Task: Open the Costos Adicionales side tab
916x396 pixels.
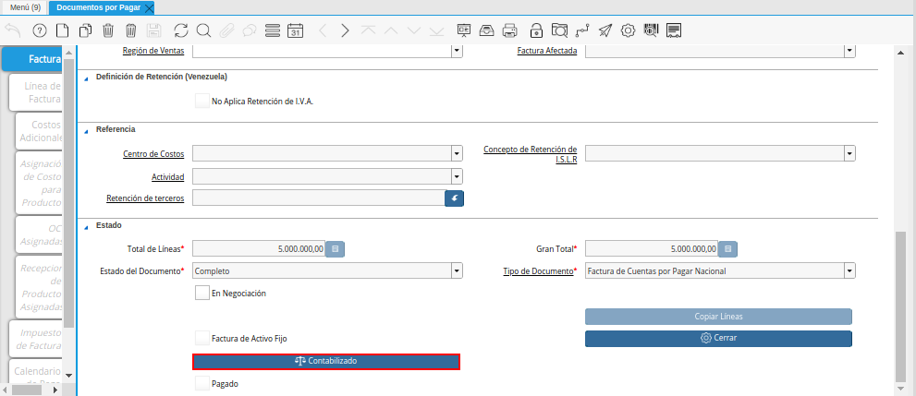Action: click(39, 131)
